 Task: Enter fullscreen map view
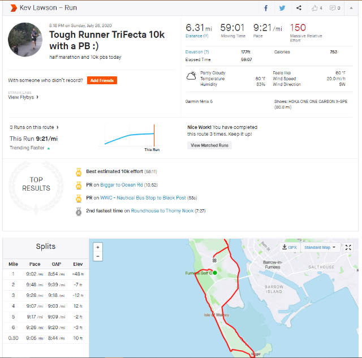click(x=348, y=247)
